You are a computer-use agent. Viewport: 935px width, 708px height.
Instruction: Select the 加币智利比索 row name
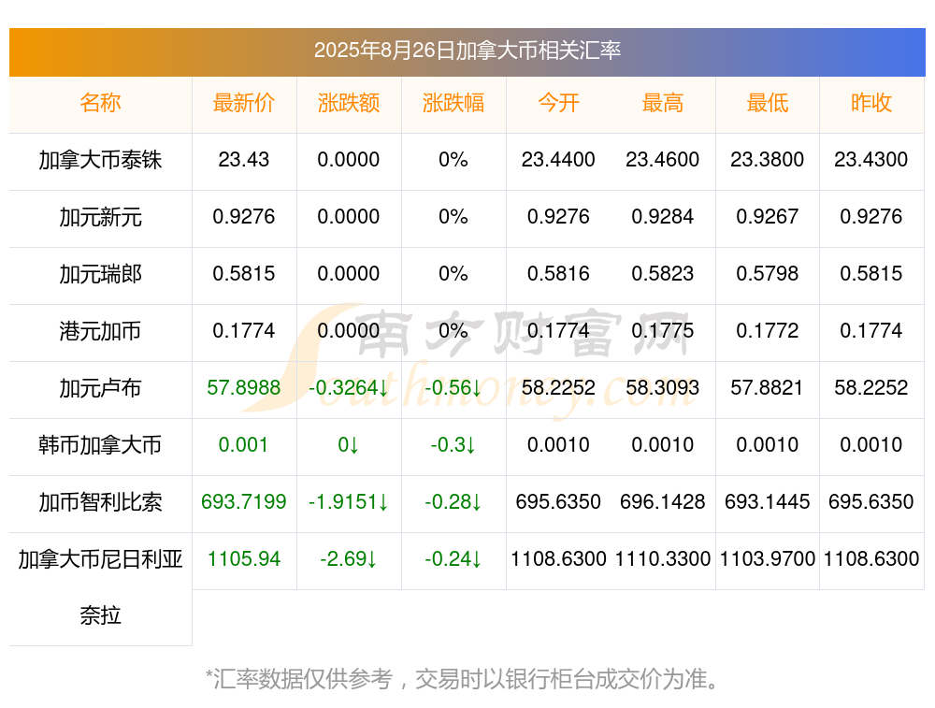click(100, 502)
